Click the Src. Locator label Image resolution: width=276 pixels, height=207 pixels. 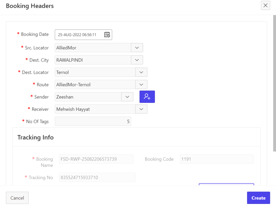point(37,48)
